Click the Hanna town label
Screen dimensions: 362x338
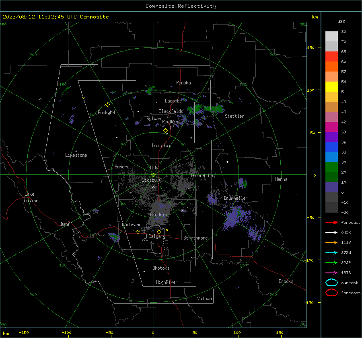[x=281, y=179]
